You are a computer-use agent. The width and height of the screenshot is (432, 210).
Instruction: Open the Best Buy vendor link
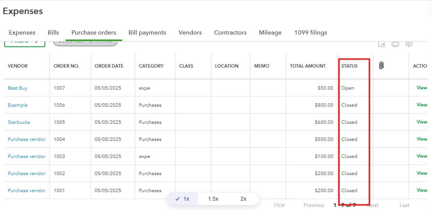click(18, 88)
